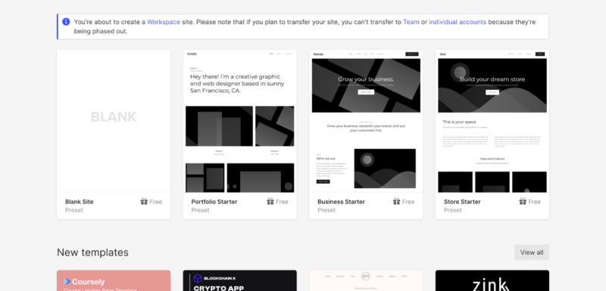The width and height of the screenshot is (606, 291).
Task: Pick the Business Starter template preview
Action: [x=366, y=121]
